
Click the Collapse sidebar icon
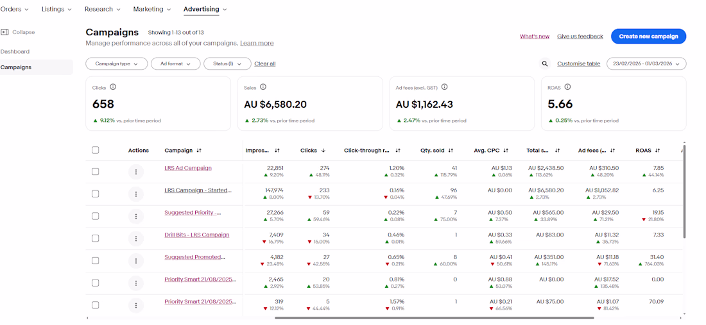coord(5,32)
